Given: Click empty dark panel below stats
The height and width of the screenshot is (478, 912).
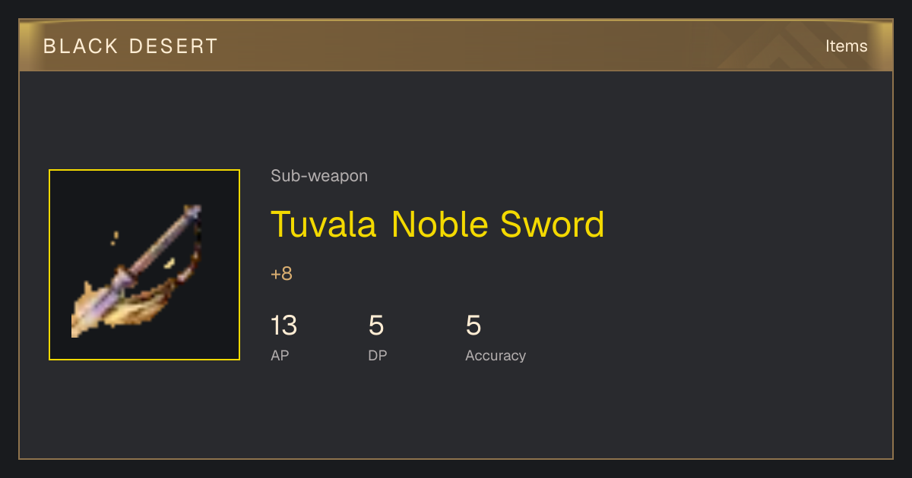Looking at the screenshot, I should [456, 414].
